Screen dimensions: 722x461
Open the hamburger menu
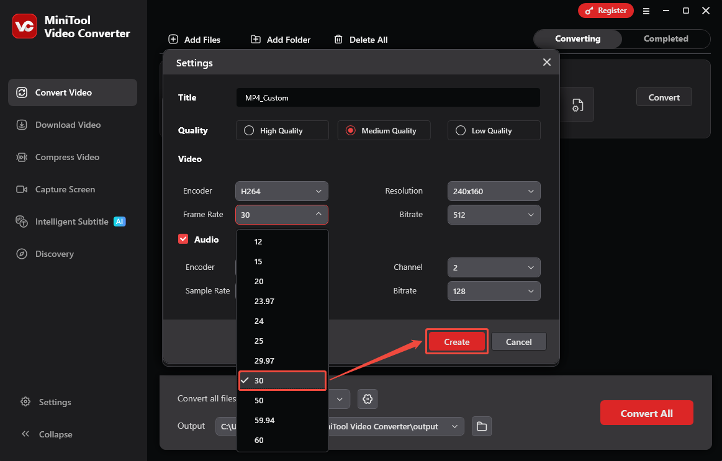click(x=646, y=11)
